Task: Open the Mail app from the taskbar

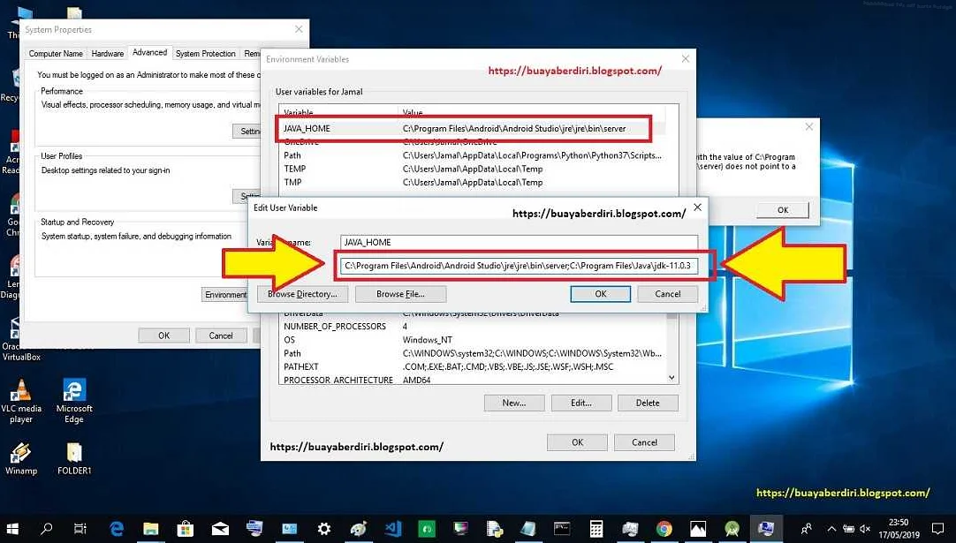Action: coord(219,529)
